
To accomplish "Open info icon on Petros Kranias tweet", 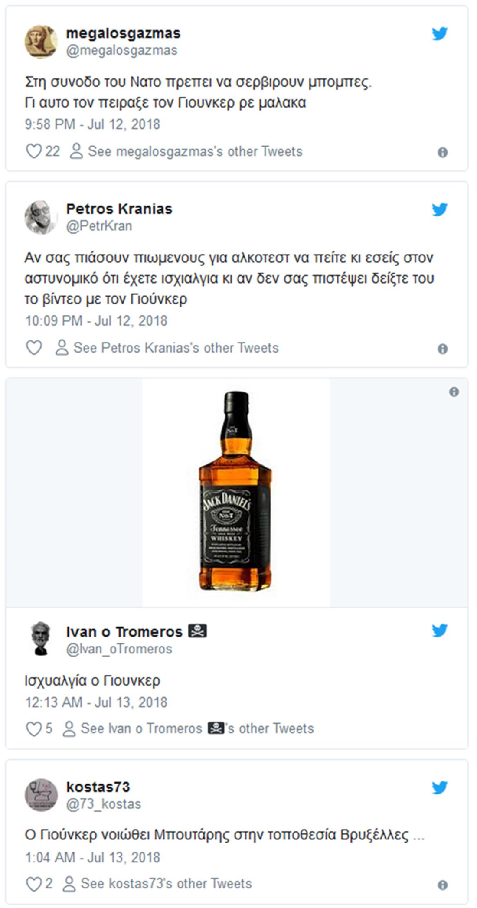I will [x=442, y=349].
